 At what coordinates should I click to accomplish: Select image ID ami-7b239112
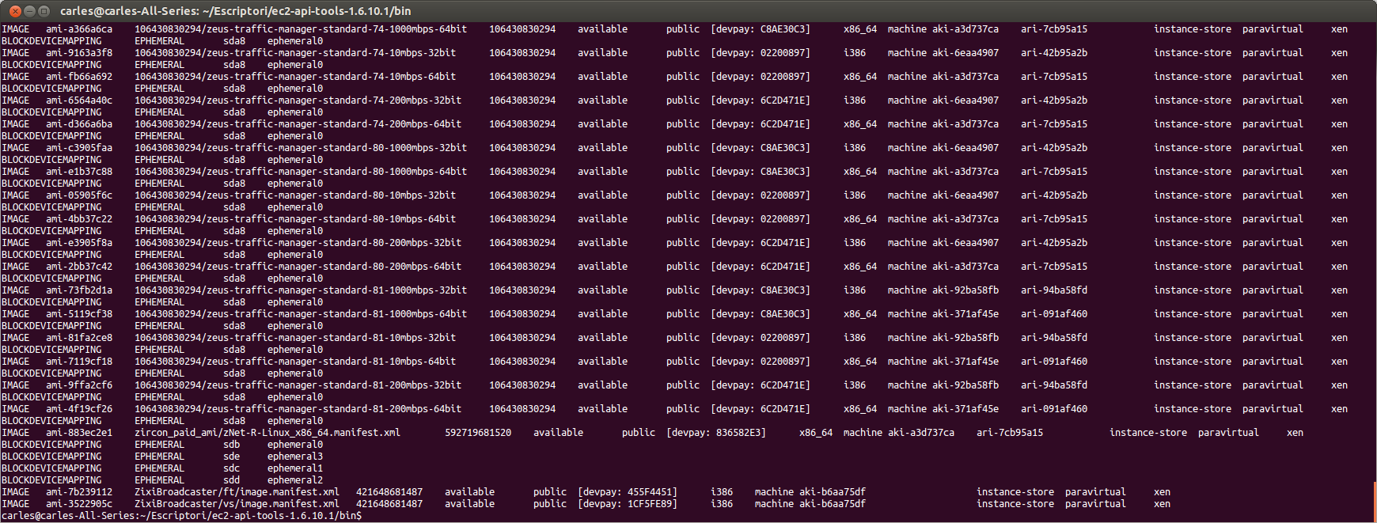[x=79, y=492]
